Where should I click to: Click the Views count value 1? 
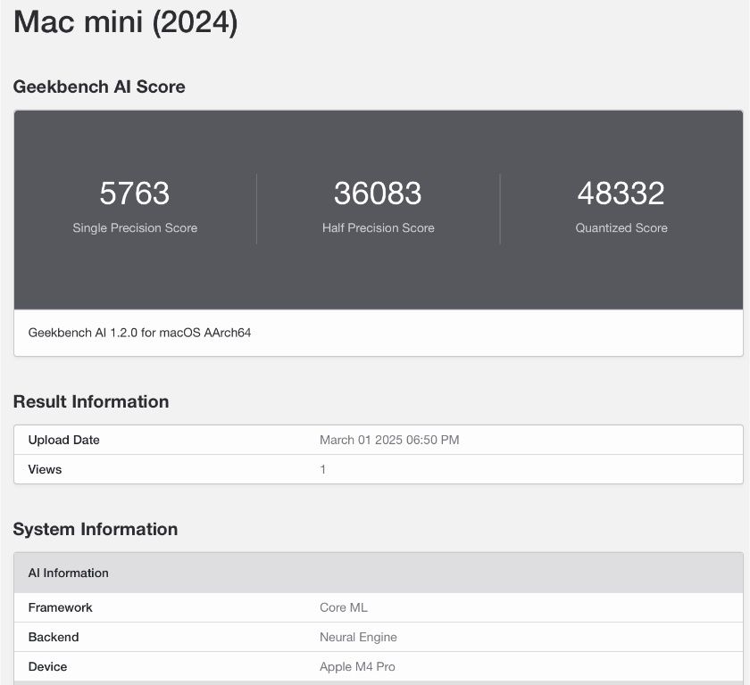(323, 469)
